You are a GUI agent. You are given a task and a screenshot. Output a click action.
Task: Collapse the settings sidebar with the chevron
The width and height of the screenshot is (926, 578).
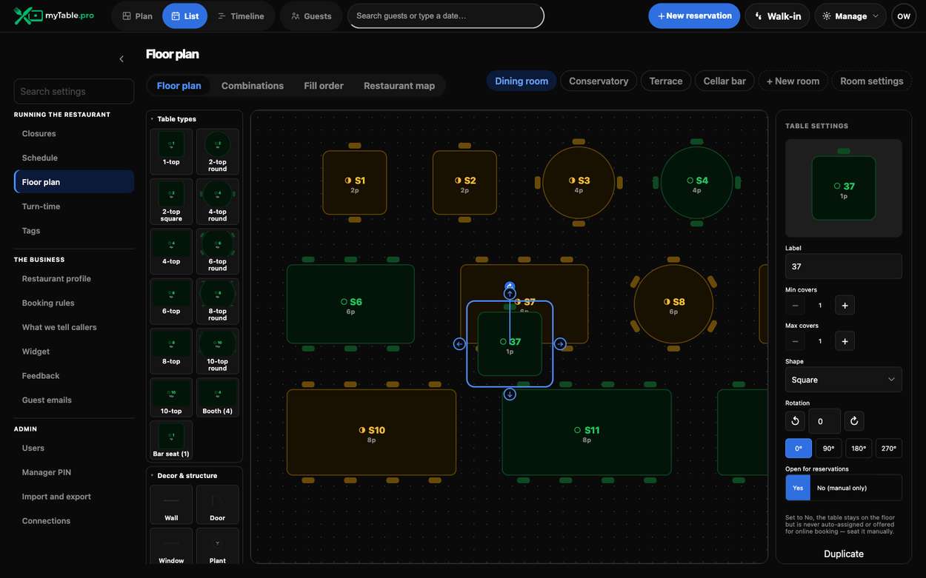click(121, 59)
